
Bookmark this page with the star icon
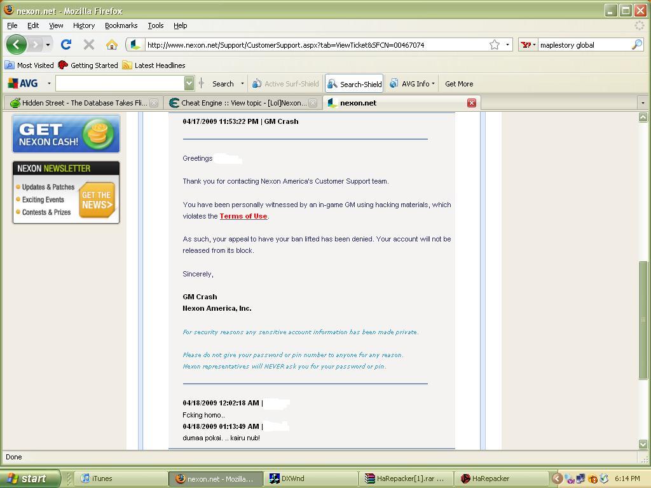coord(494,45)
